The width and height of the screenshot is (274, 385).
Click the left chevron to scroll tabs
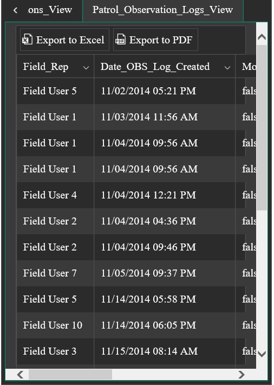click(x=15, y=10)
